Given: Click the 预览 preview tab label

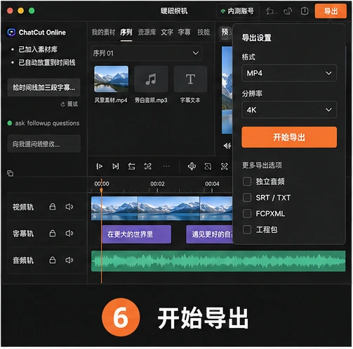Looking at the screenshot, I should [227, 32].
